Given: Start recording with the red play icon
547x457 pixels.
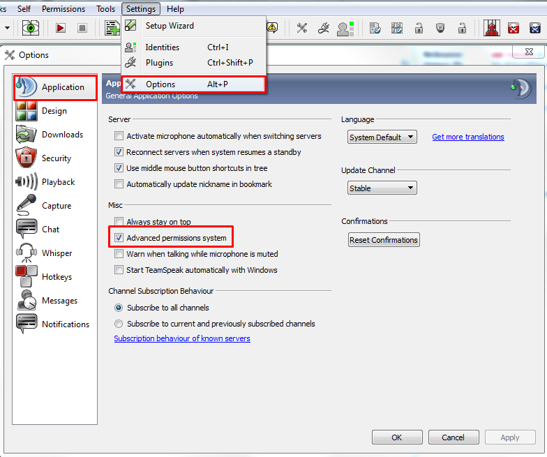Looking at the screenshot, I should 61,28.
